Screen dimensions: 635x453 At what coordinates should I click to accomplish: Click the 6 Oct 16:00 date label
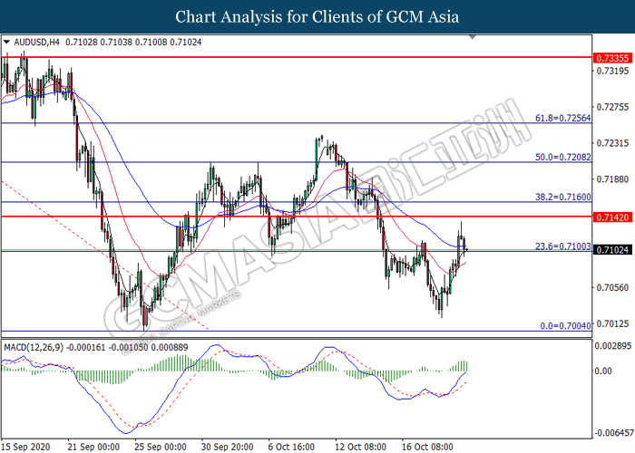pos(291,447)
